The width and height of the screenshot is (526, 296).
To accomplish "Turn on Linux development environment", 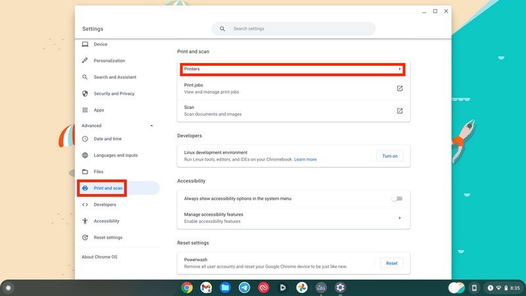I will pos(390,156).
